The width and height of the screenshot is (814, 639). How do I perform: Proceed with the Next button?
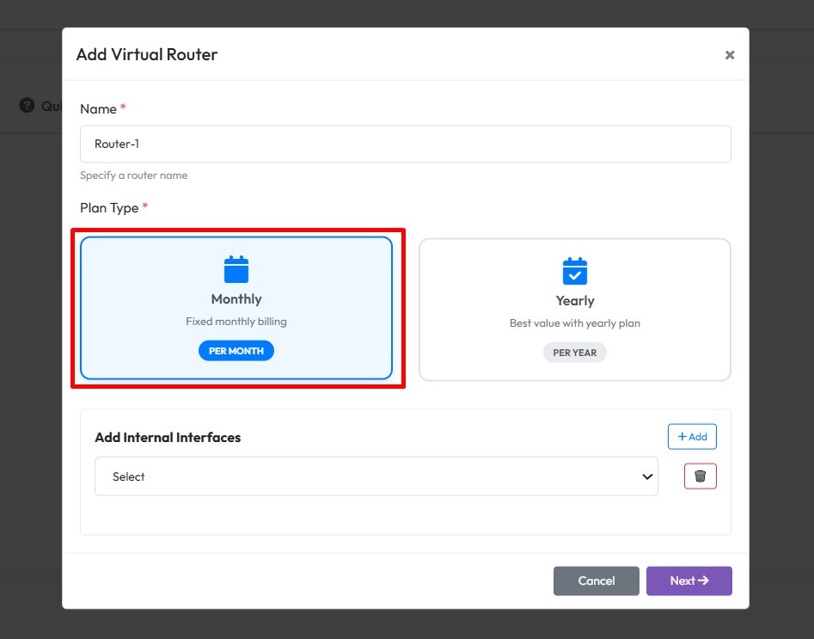pyautogui.click(x=689, y=581)
